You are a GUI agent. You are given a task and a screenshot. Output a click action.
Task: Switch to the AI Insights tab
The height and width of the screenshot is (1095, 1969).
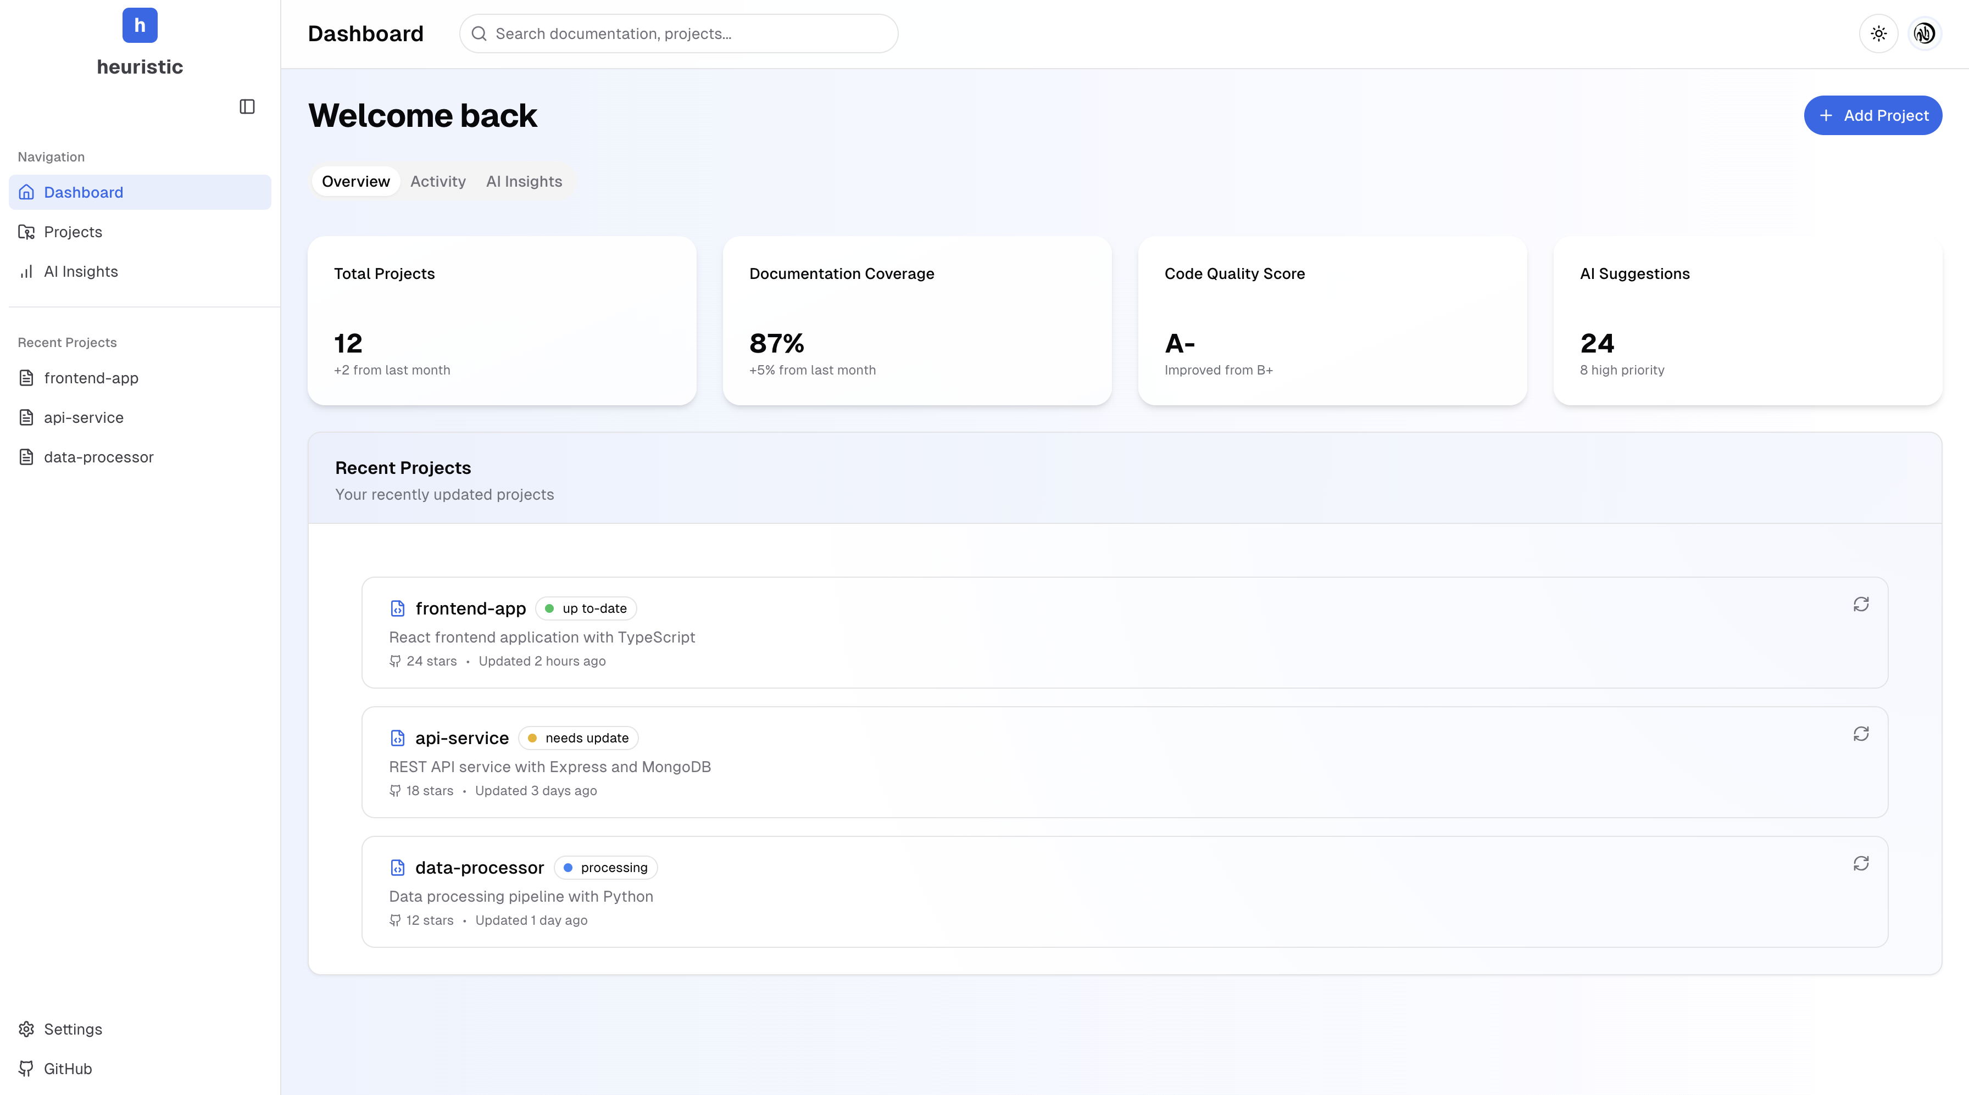pyautogui.click(x=524, y=181)
